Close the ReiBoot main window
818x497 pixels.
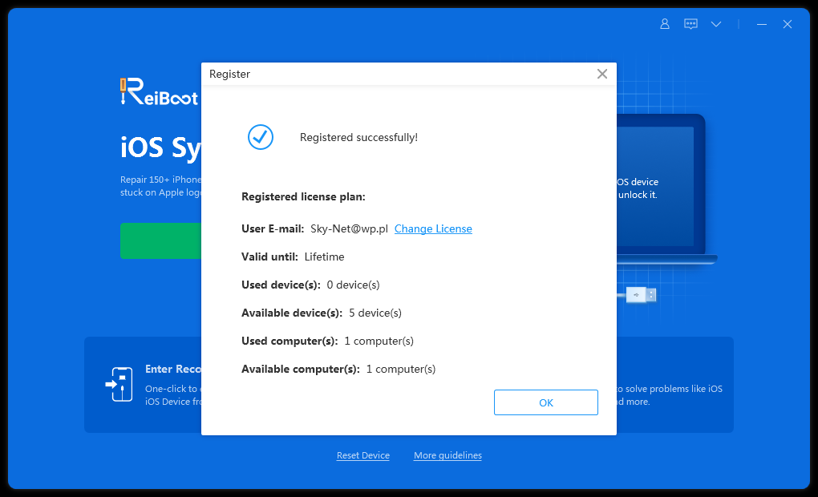(788, 24)
